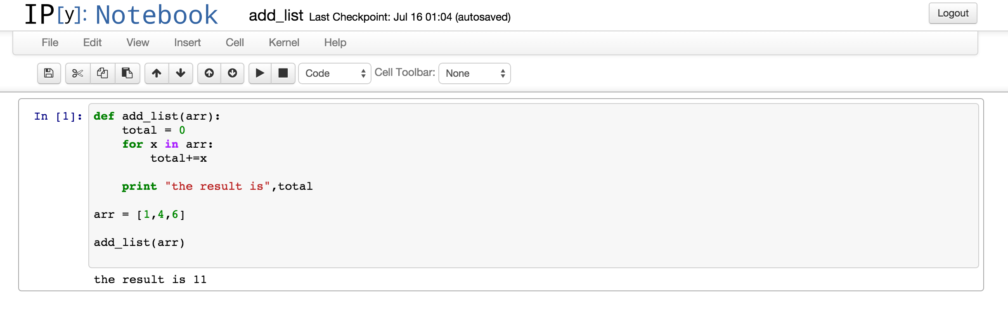Open the File menu
This screenshot has height=321, width=1008.
click(x=50, y=42)
